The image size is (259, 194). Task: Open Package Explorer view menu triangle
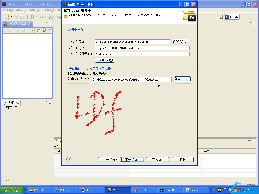(50, 29)
